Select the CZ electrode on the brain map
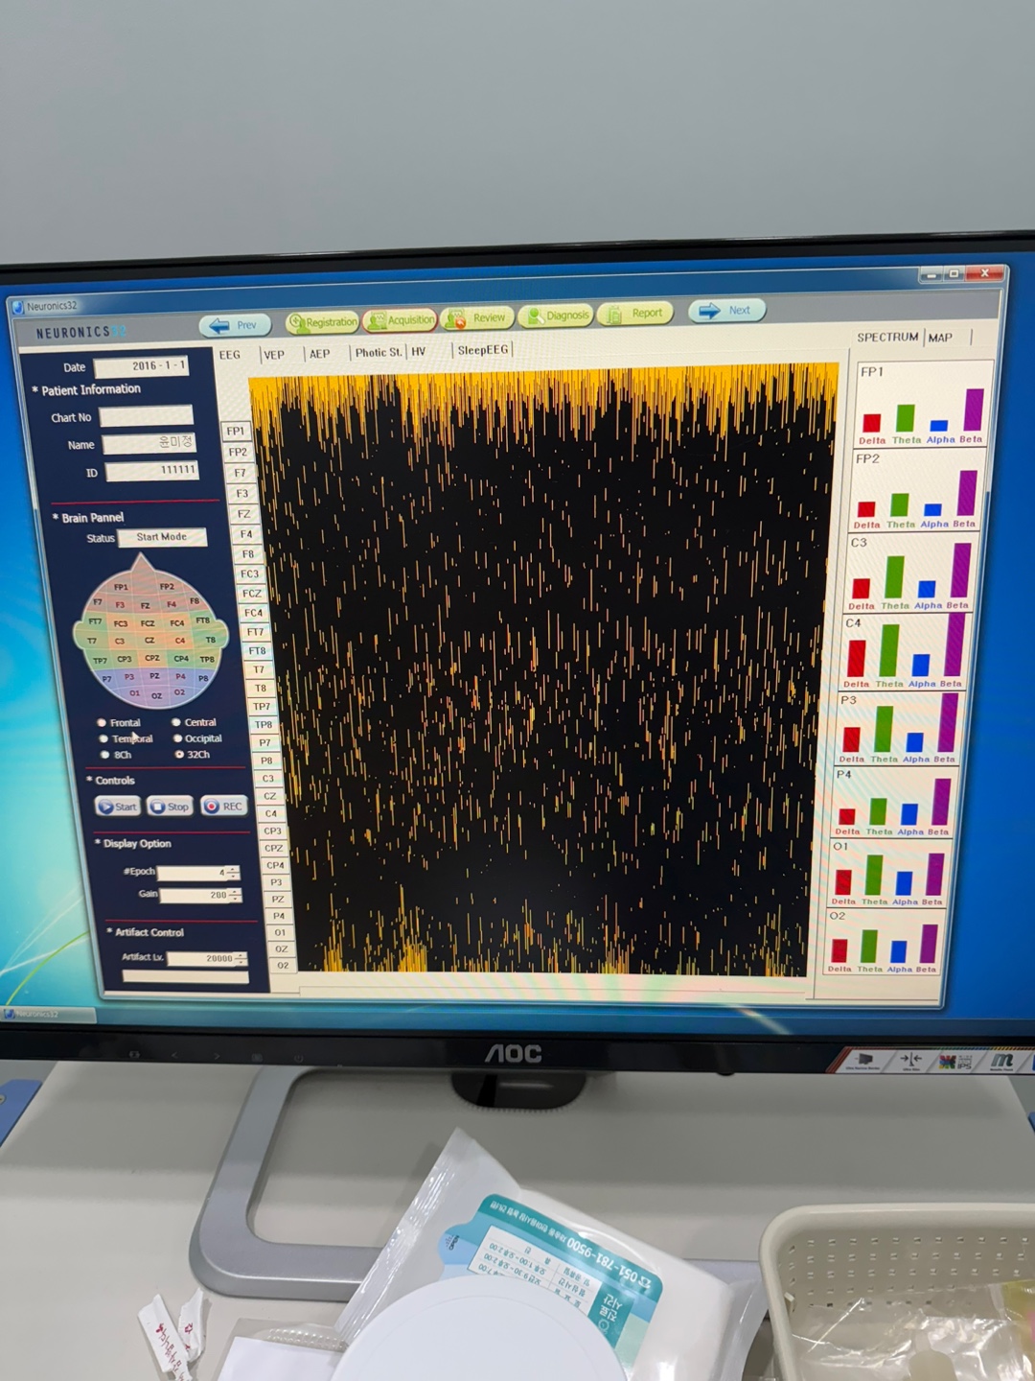 click(x=149, y=640)
